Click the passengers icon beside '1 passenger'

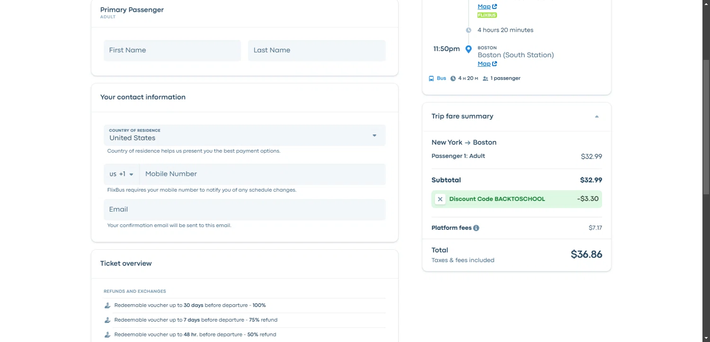pyautogui.click(x=485, y=79)
